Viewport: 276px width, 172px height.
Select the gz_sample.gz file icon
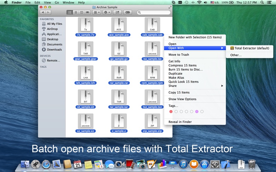(119, 49)
